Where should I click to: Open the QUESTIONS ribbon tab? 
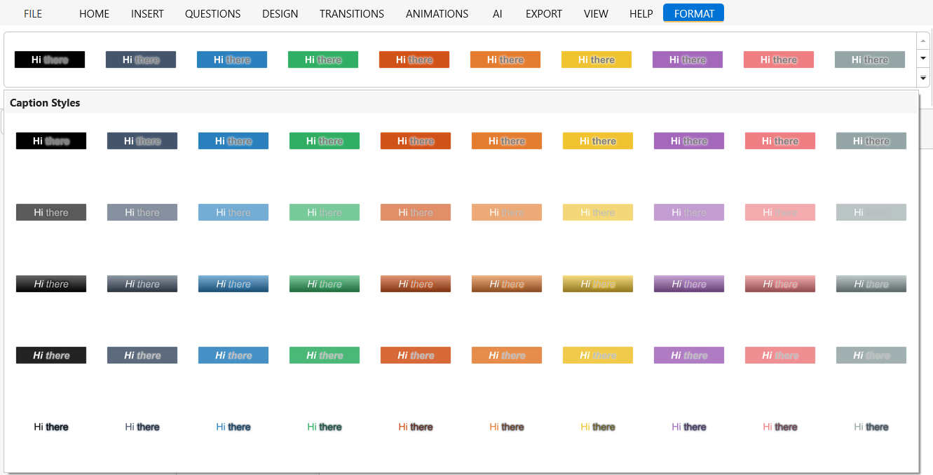pos(212,13)
